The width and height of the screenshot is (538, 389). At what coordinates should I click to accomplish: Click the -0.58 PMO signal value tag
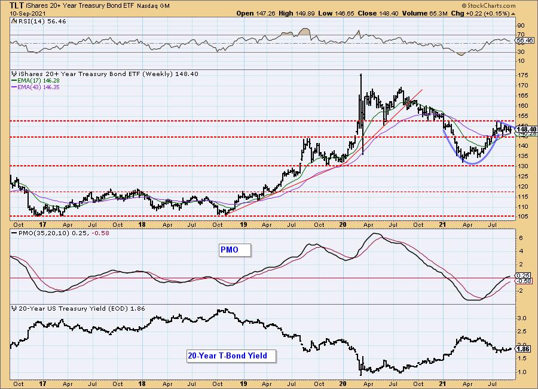[524, 281]
